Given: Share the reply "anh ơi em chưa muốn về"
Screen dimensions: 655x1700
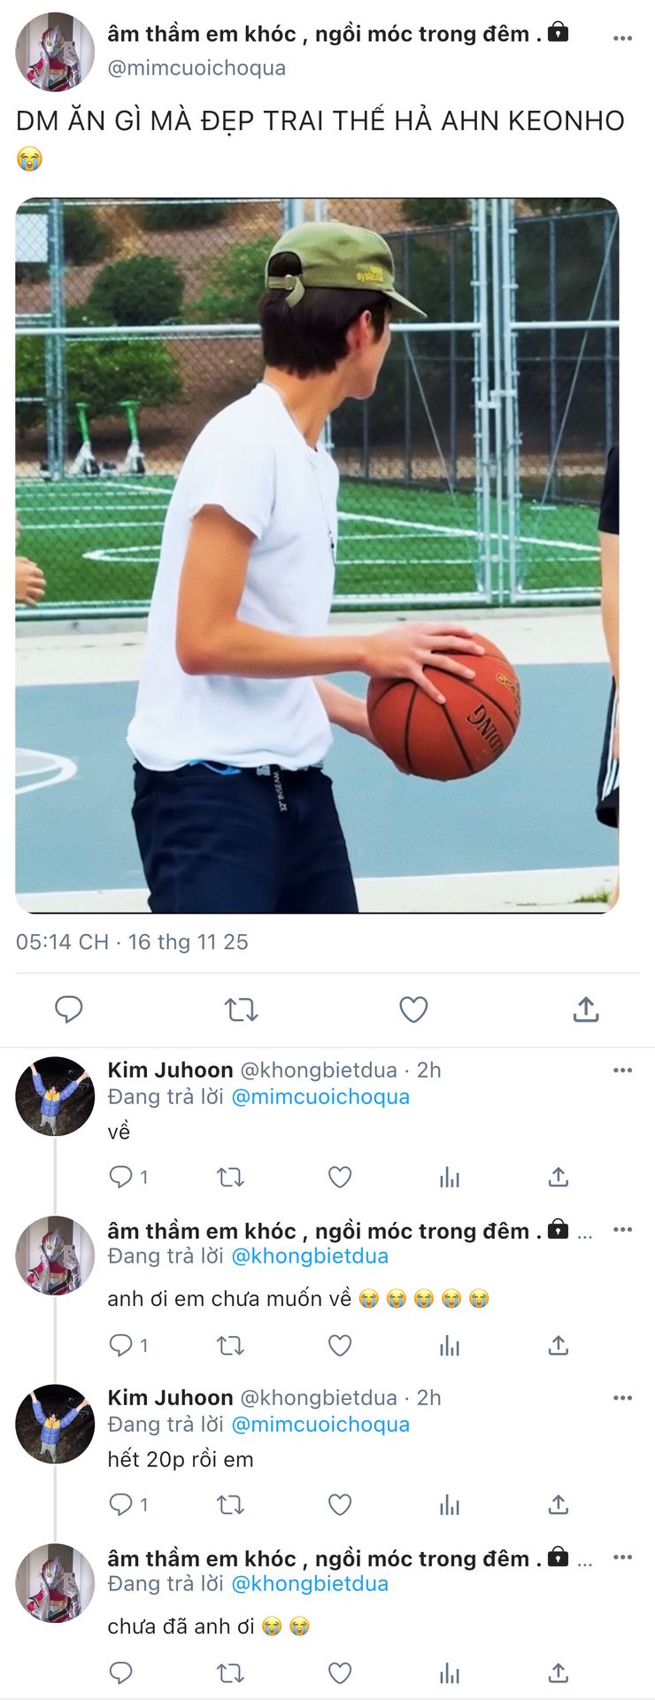Looking at the screenshot, I should [x=558, y=1345].
